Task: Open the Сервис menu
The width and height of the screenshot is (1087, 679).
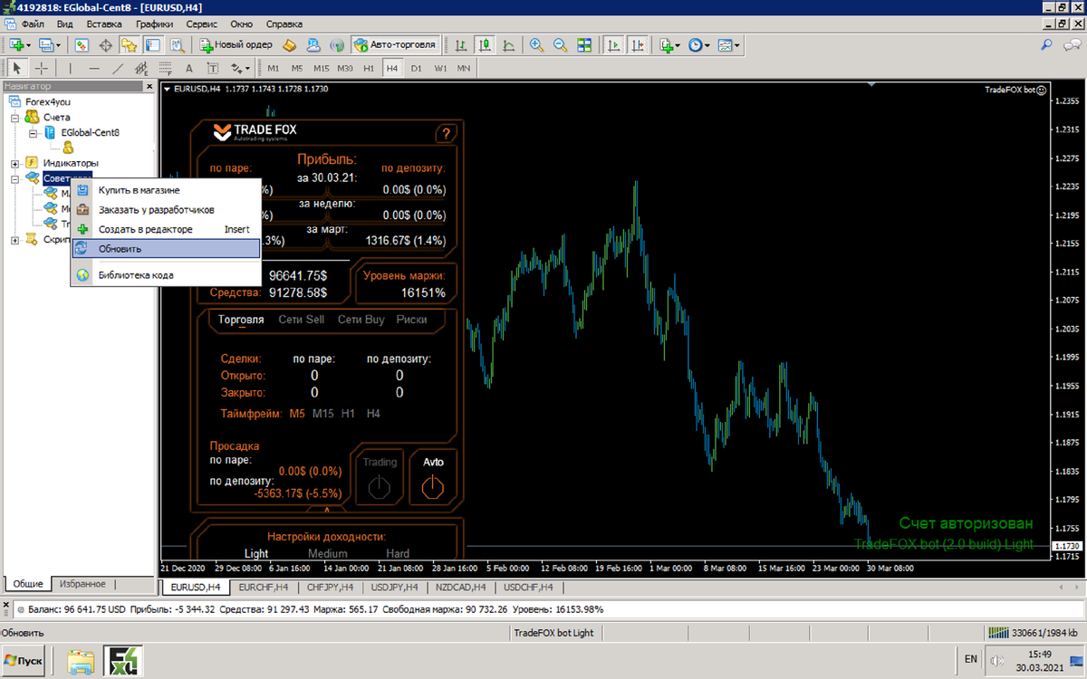Action: pyautogui.click(x=200, y=24)
